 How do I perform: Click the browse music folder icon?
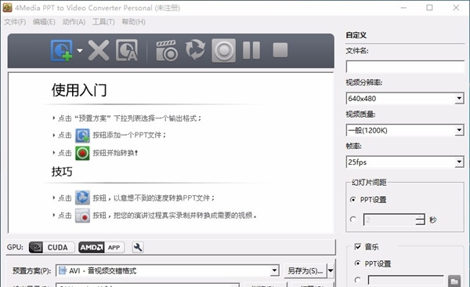454,281
